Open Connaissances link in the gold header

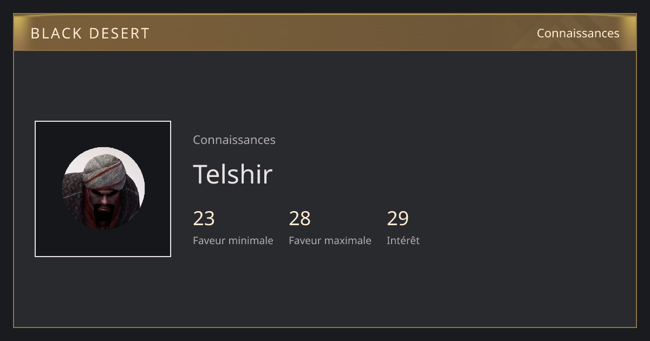tap(578, 33)
